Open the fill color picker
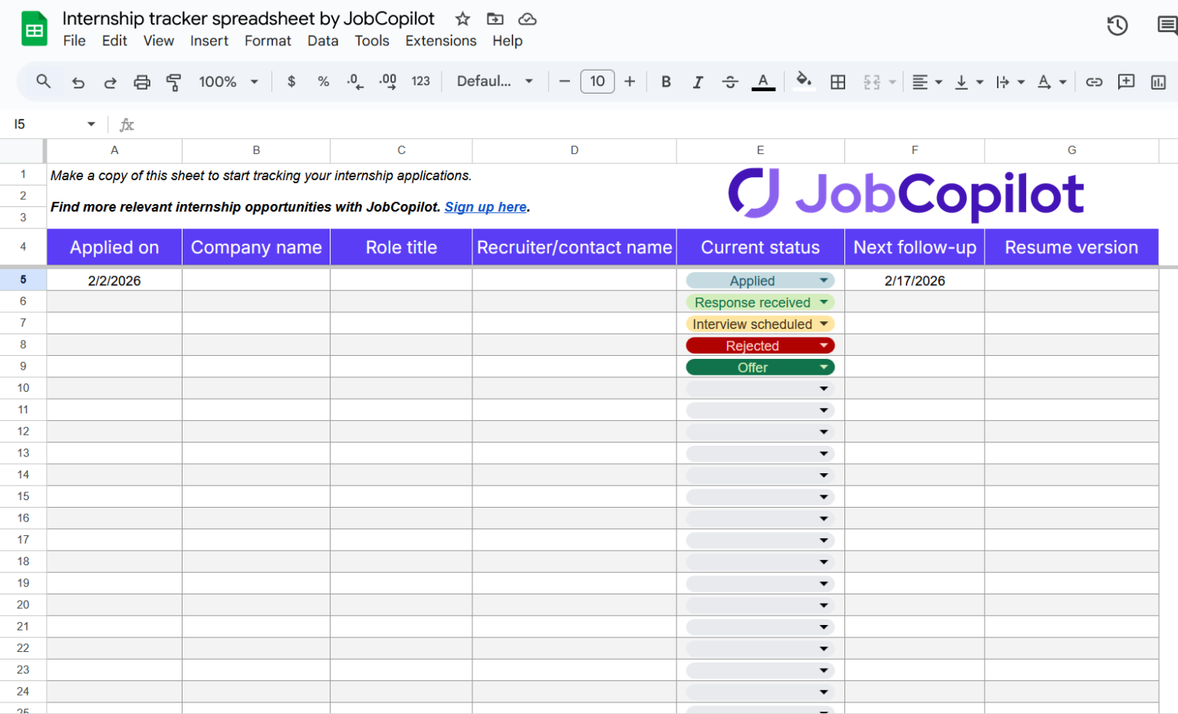The height and width of the screenshot is (714, 1178). 804,81
